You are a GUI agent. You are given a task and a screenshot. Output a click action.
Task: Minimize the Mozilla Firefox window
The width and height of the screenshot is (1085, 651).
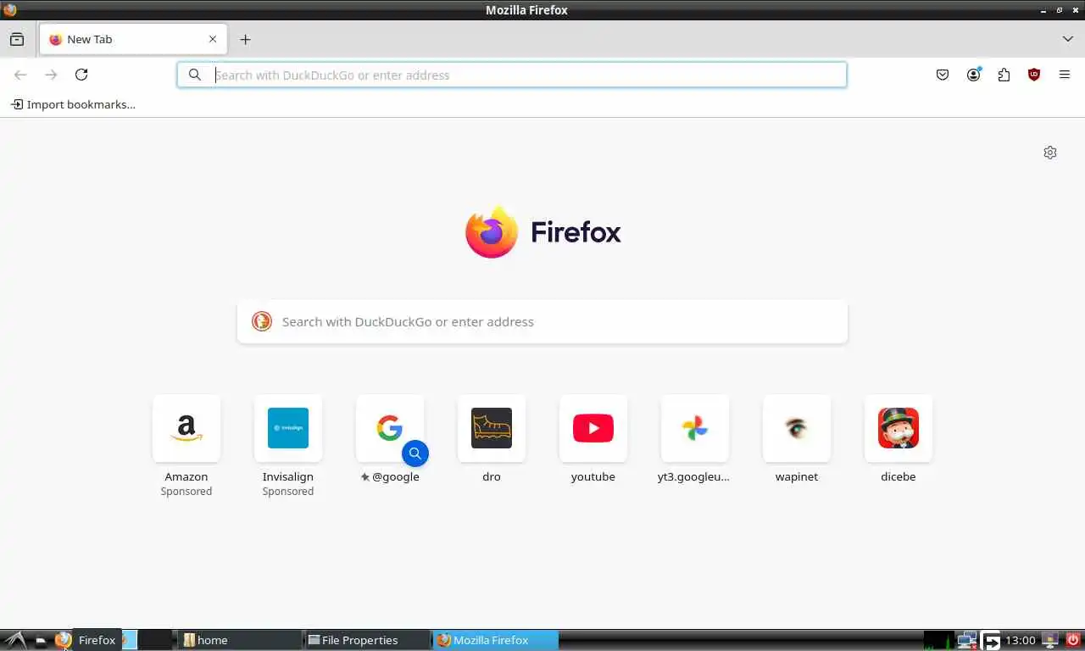tap(1043, 10)
